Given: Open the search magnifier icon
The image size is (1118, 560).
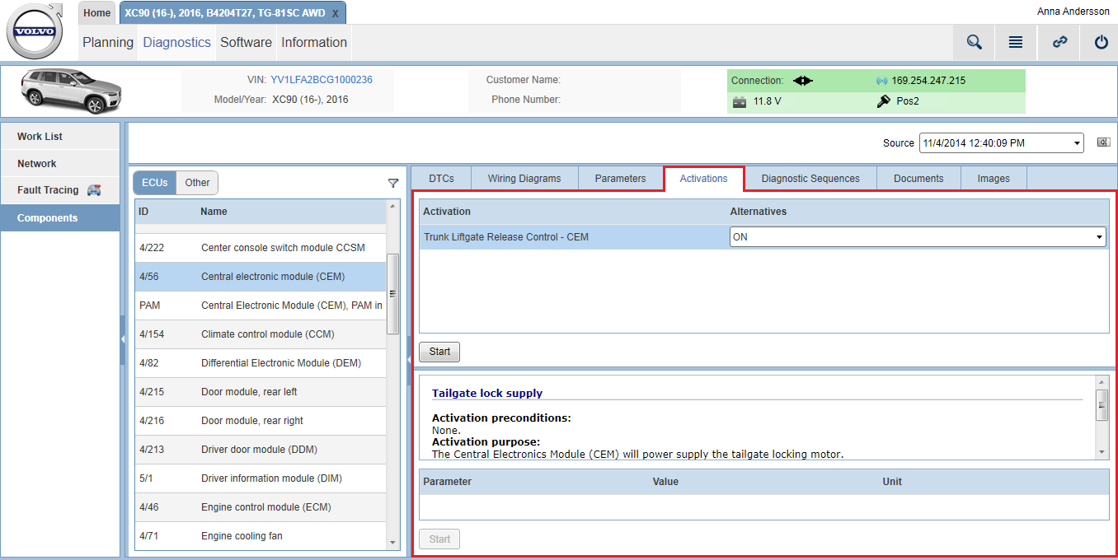Looking at the screenshot, I should (974, 42).
